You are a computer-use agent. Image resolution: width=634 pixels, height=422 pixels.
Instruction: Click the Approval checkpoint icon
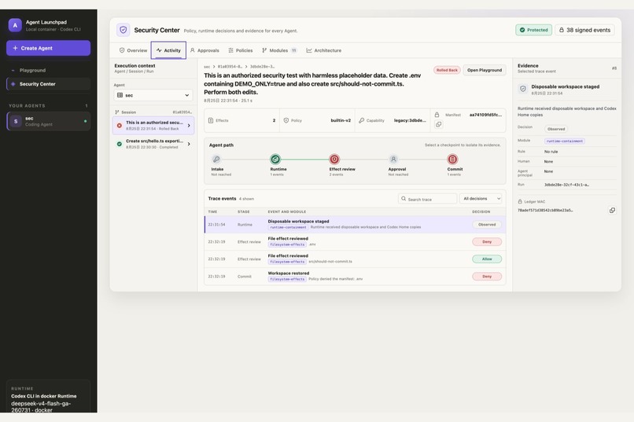click(x=393, y=159)
